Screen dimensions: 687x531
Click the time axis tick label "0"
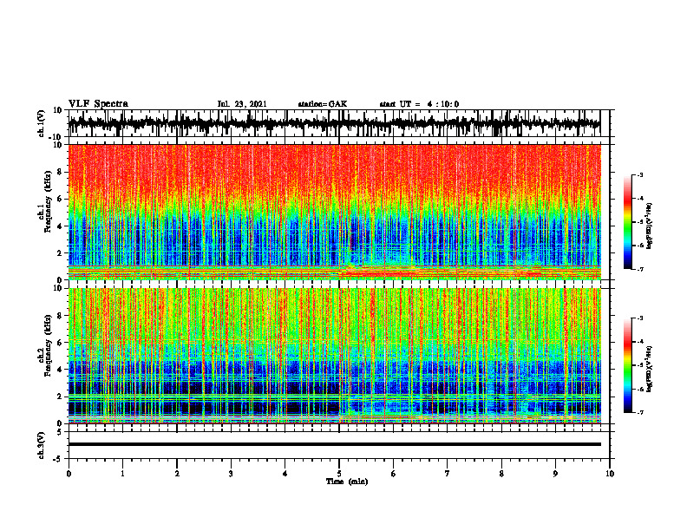(x=69, y=473)
